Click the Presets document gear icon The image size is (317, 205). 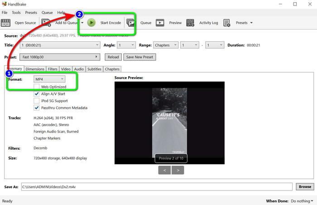click(x=227, y=23)
